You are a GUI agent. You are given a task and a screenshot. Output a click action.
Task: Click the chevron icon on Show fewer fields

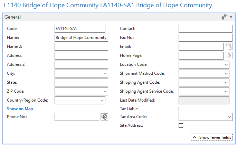pos(194,137)
